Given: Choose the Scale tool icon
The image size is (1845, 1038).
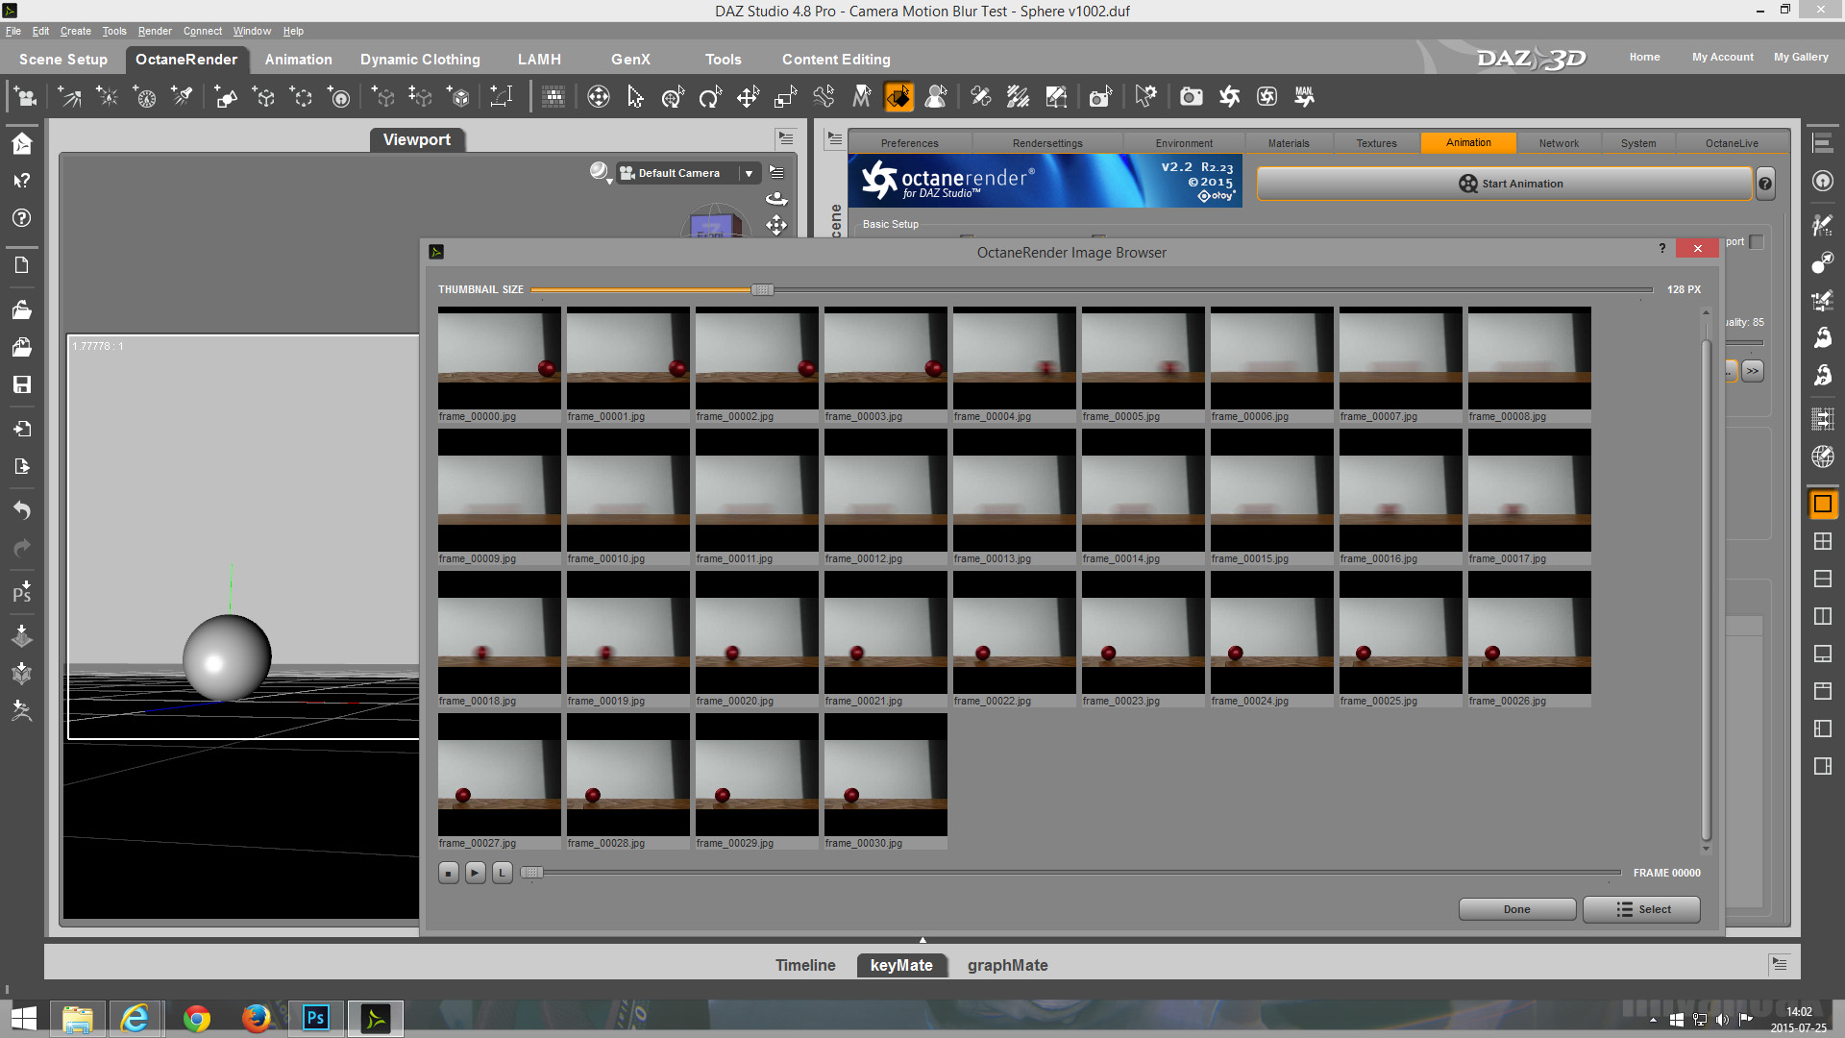Looking at the screenshot, I should tap(785, 97).
